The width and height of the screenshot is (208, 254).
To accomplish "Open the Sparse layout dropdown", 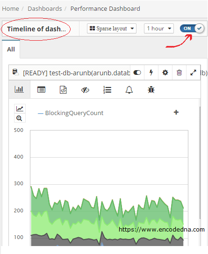I will tap(112, 29).
